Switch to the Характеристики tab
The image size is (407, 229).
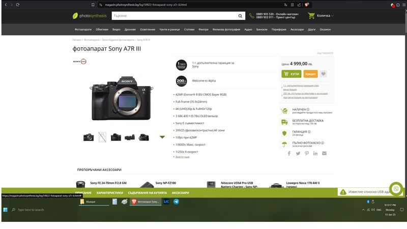coord(109,193)
